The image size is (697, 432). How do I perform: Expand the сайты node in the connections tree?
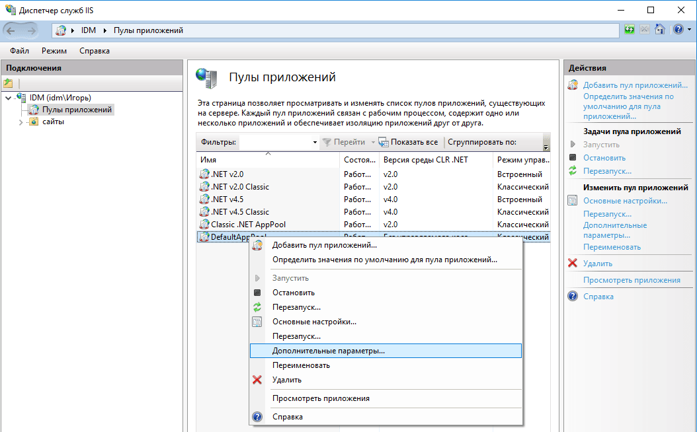pos(20,122)
